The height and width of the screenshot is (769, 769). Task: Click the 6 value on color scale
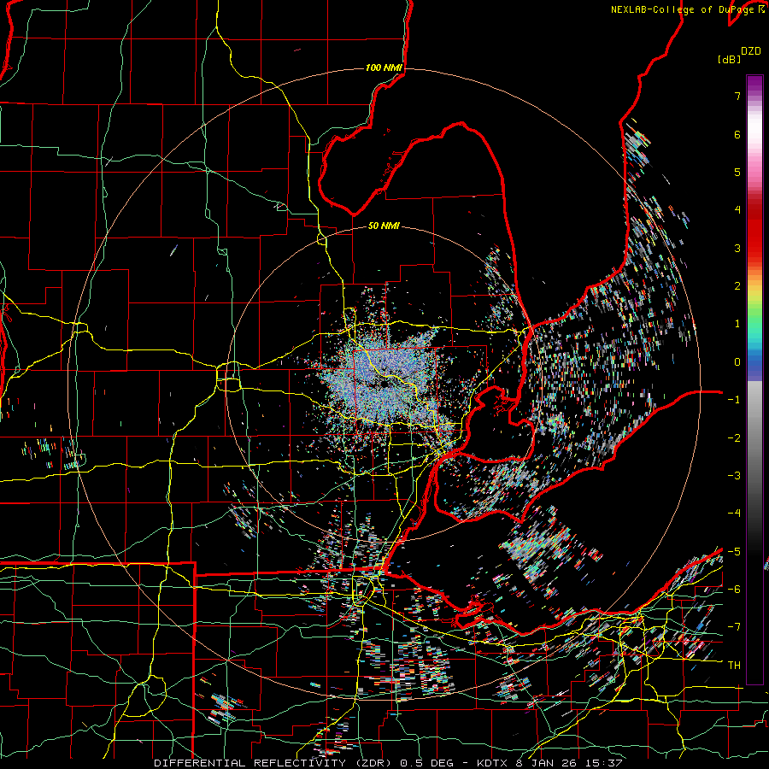pyautogui.click(x=737, y=134)
